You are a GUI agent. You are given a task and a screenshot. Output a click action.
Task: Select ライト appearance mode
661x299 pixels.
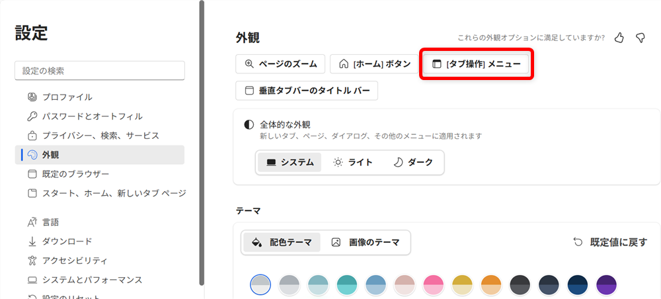[352, 162]
